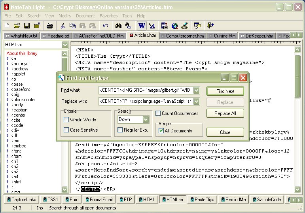
Task: Click the NoteTab Light title bar icon
Action: 6,7
